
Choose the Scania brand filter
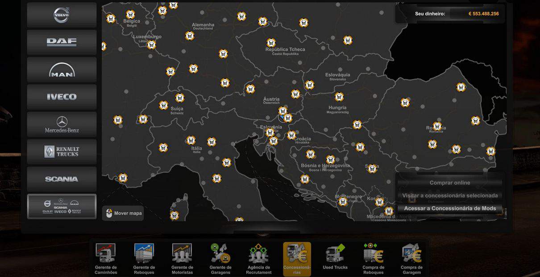(62, 179)
